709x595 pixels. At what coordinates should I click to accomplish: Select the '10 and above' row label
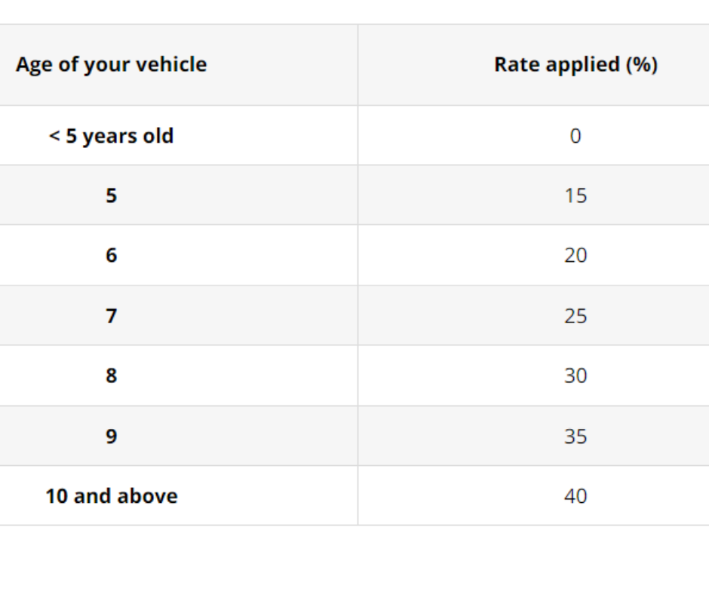[112, 496]
